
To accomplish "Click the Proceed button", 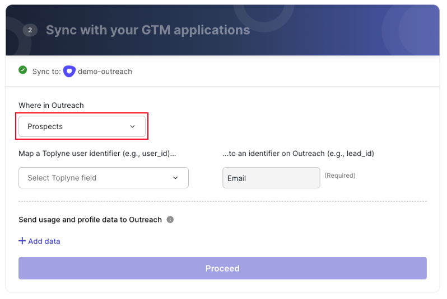I will pyautogui.click(x=222, y=268).
